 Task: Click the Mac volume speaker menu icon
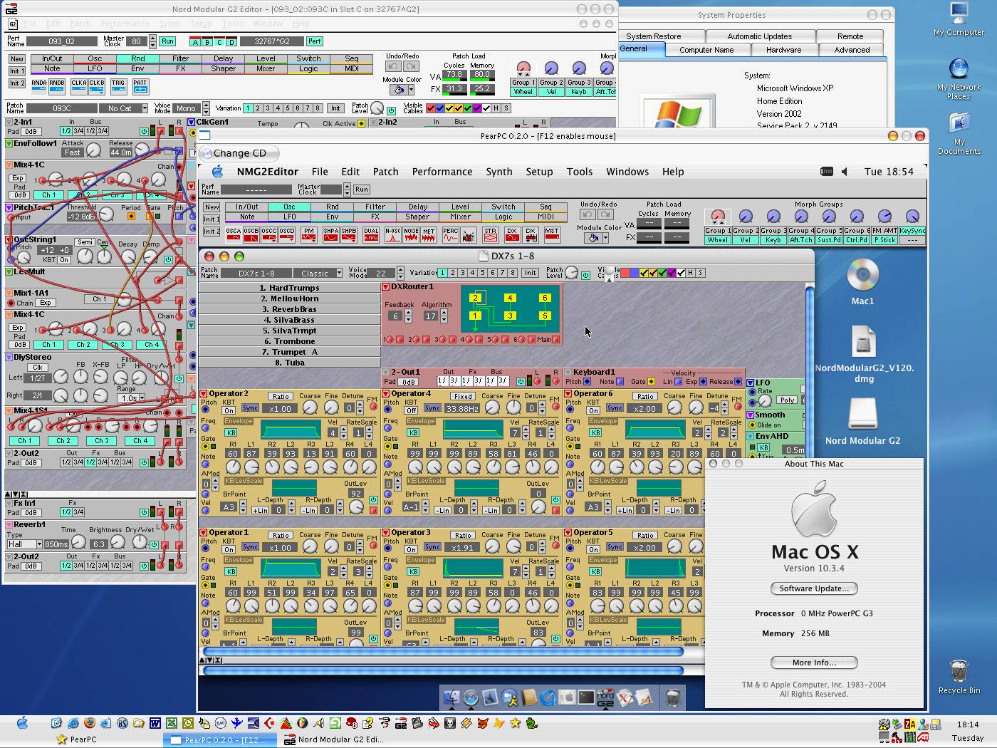(845, 172)
